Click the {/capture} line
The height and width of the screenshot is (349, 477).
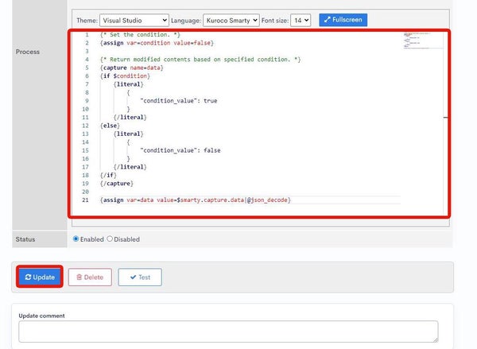117,184
